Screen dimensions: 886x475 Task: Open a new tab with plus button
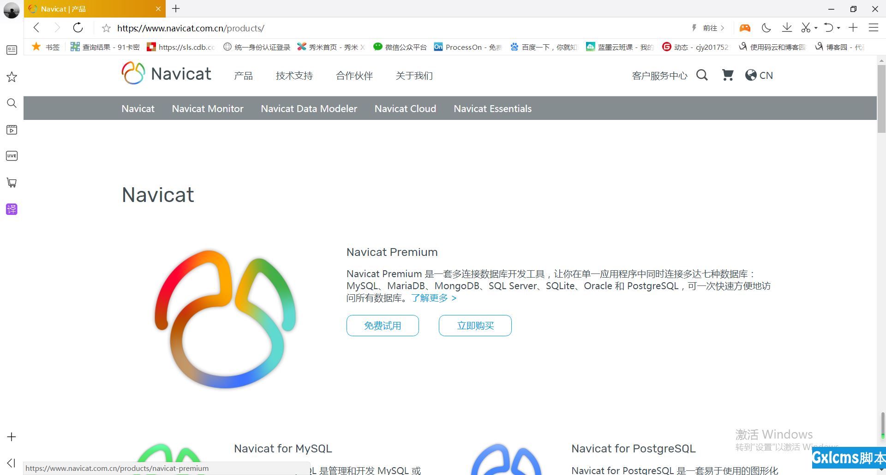pyautogui.click(x=176, y=8)
